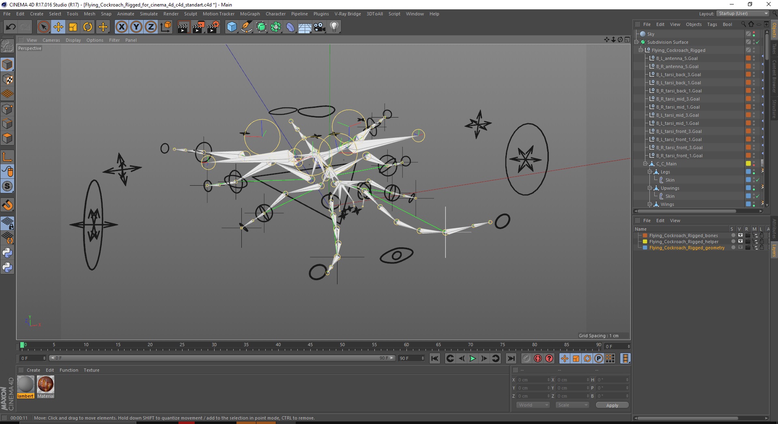Click the yellow helper layer color swatch
The width and height of the screenshot is (778, 424).
(x=645, y=242)
